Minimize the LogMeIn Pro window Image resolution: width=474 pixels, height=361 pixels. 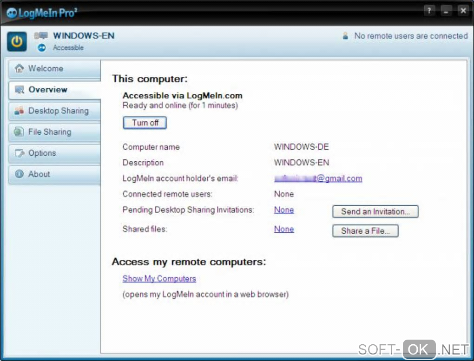(446, 11)
